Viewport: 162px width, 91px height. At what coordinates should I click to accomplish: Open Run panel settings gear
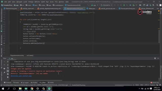point(155,58)
